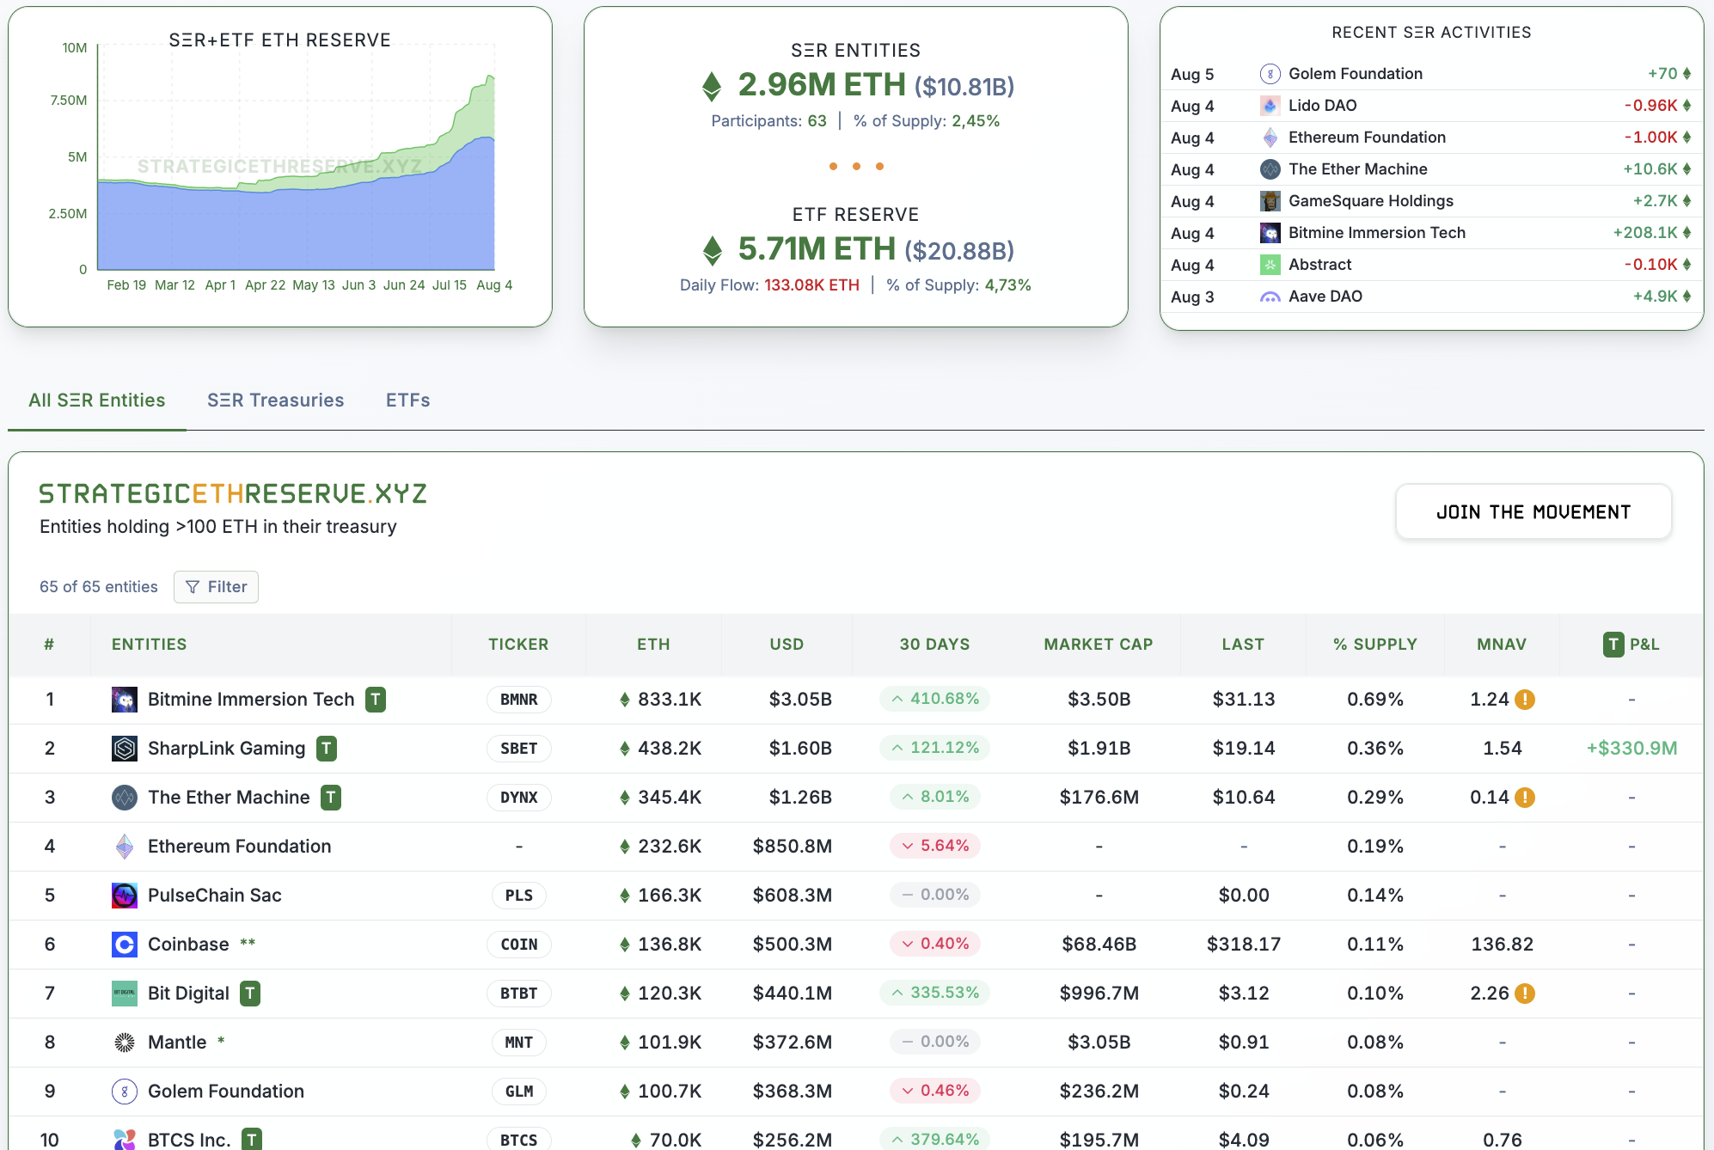This screenshot has height=1150, width=1714.
Task: Click the 5.64% decrease badge for Ethereum Foundation
Action: (x=934, y=846)
